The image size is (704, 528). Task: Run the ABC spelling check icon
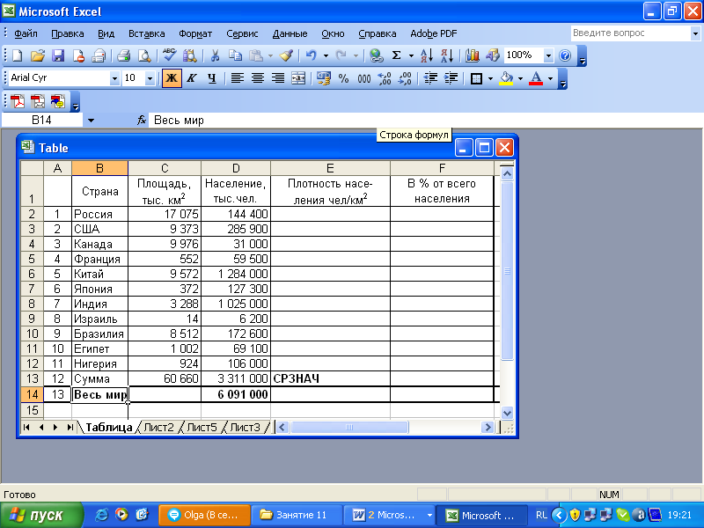coord(170,55)
